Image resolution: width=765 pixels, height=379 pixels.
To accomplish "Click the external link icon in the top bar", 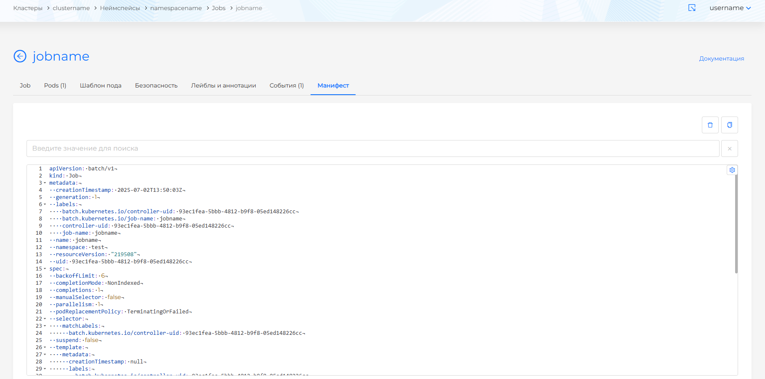I will (x=691, y=8).
